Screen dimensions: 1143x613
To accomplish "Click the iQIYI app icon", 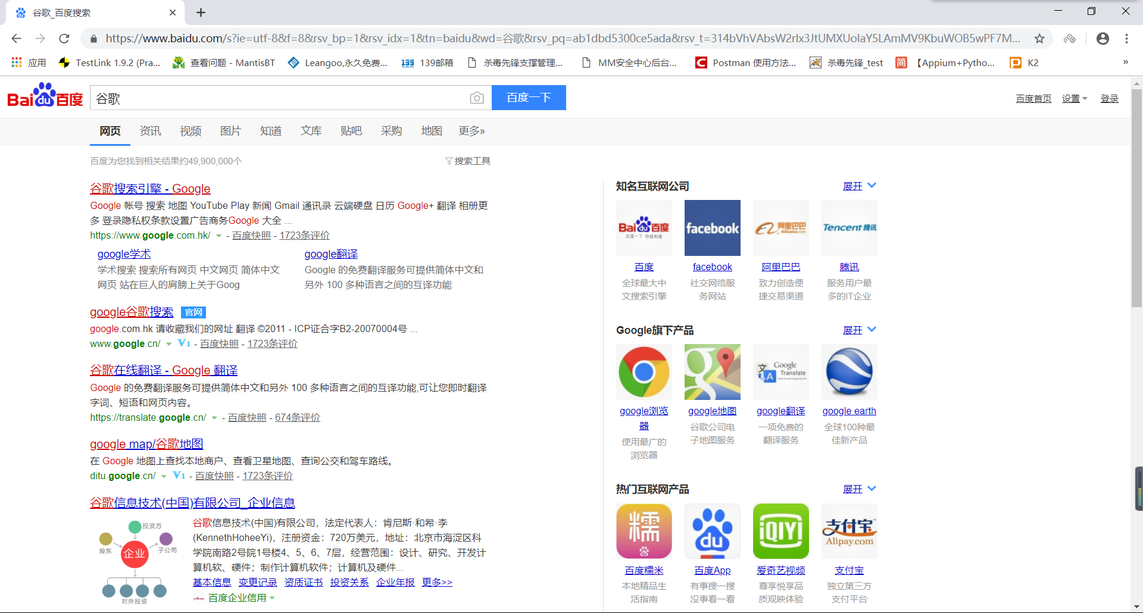I will coord(781,531).
